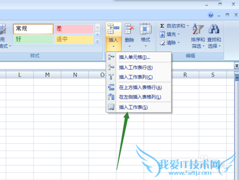Open the Excel Help question mark
The image size is (239, 180).
[211, 15]
